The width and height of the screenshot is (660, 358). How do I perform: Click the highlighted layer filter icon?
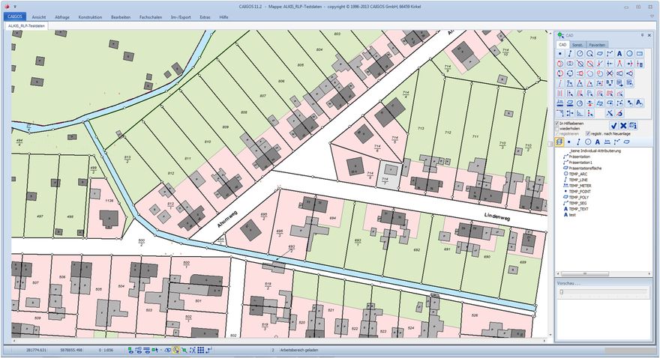pyautogui.click(x=559, y=142)
